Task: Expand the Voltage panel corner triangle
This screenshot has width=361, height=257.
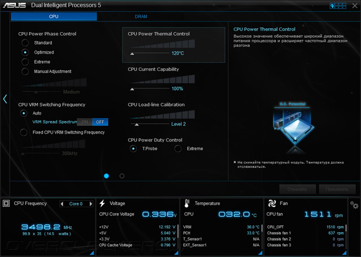Action: click(176, 253)
